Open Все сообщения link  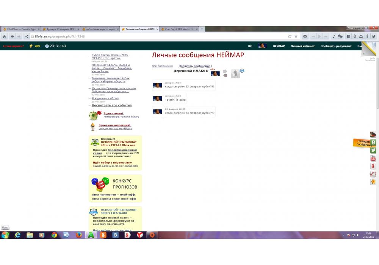pyautogui.click(x=162, y=66)
